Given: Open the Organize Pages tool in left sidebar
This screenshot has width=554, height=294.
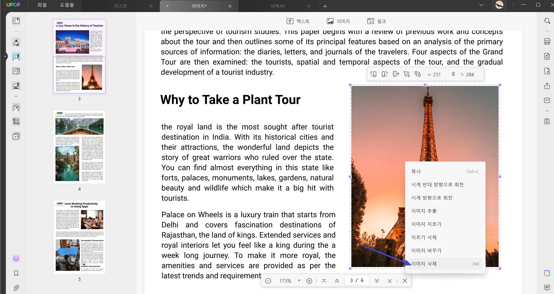Looking at the screenshot, I should 16,108.
